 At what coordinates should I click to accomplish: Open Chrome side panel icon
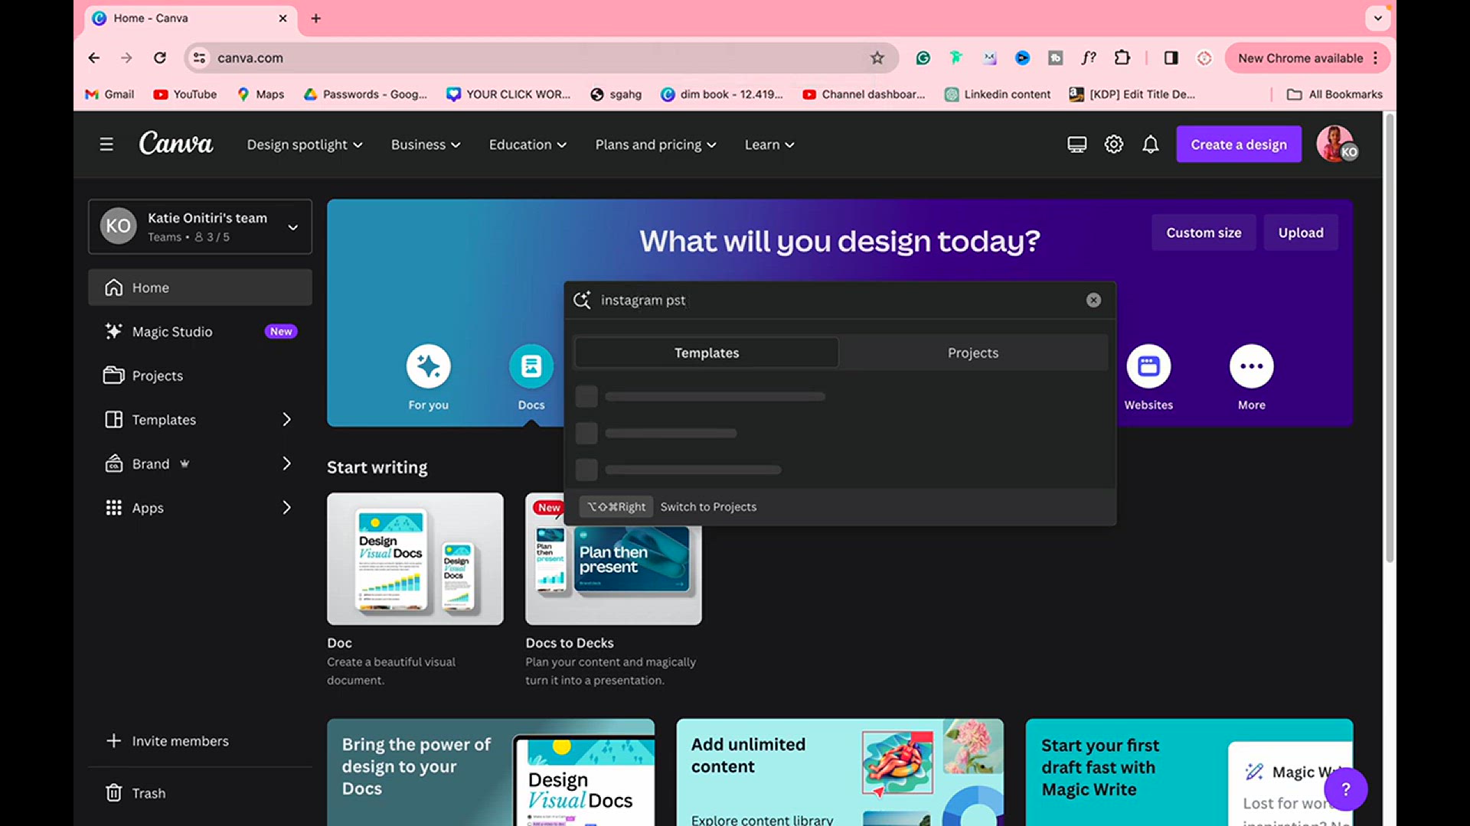click(1171, 58)
